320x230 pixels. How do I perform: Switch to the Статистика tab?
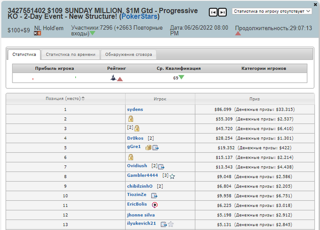coord(24,54)
